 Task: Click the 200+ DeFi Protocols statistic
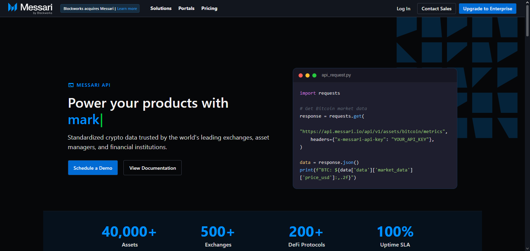pos(306,236)
